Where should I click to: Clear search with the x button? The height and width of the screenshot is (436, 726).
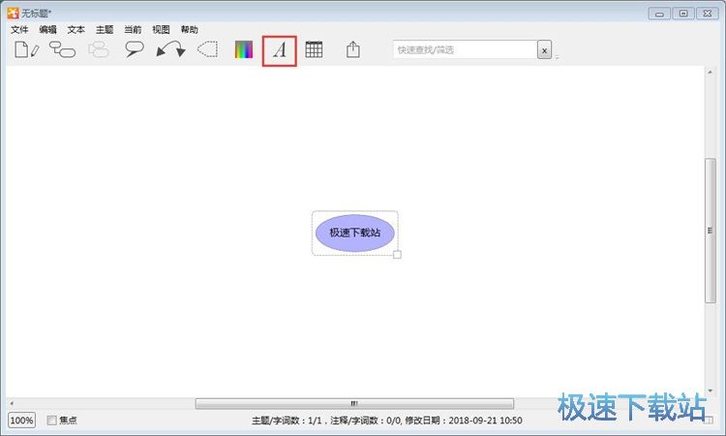coord(545,49)
